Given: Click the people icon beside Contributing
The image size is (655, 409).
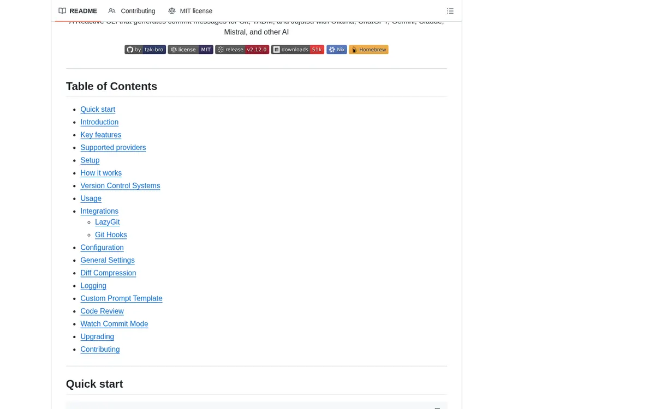Looking at the screenshot, I should point(112,11).
